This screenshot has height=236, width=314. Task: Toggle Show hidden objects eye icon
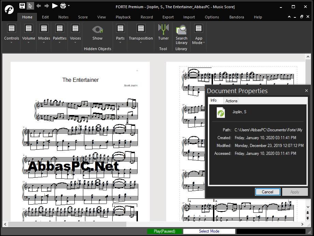tap(97, 30)
